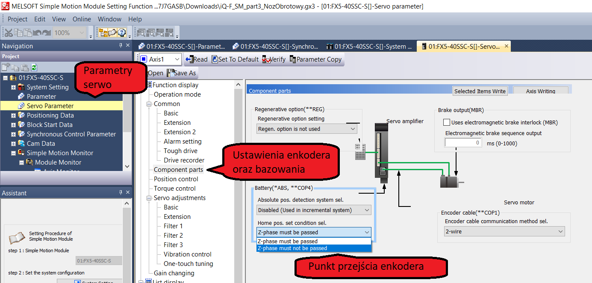
Task: Collapse the Simple Motion Monitor tree node
Action: coord(13,153)
